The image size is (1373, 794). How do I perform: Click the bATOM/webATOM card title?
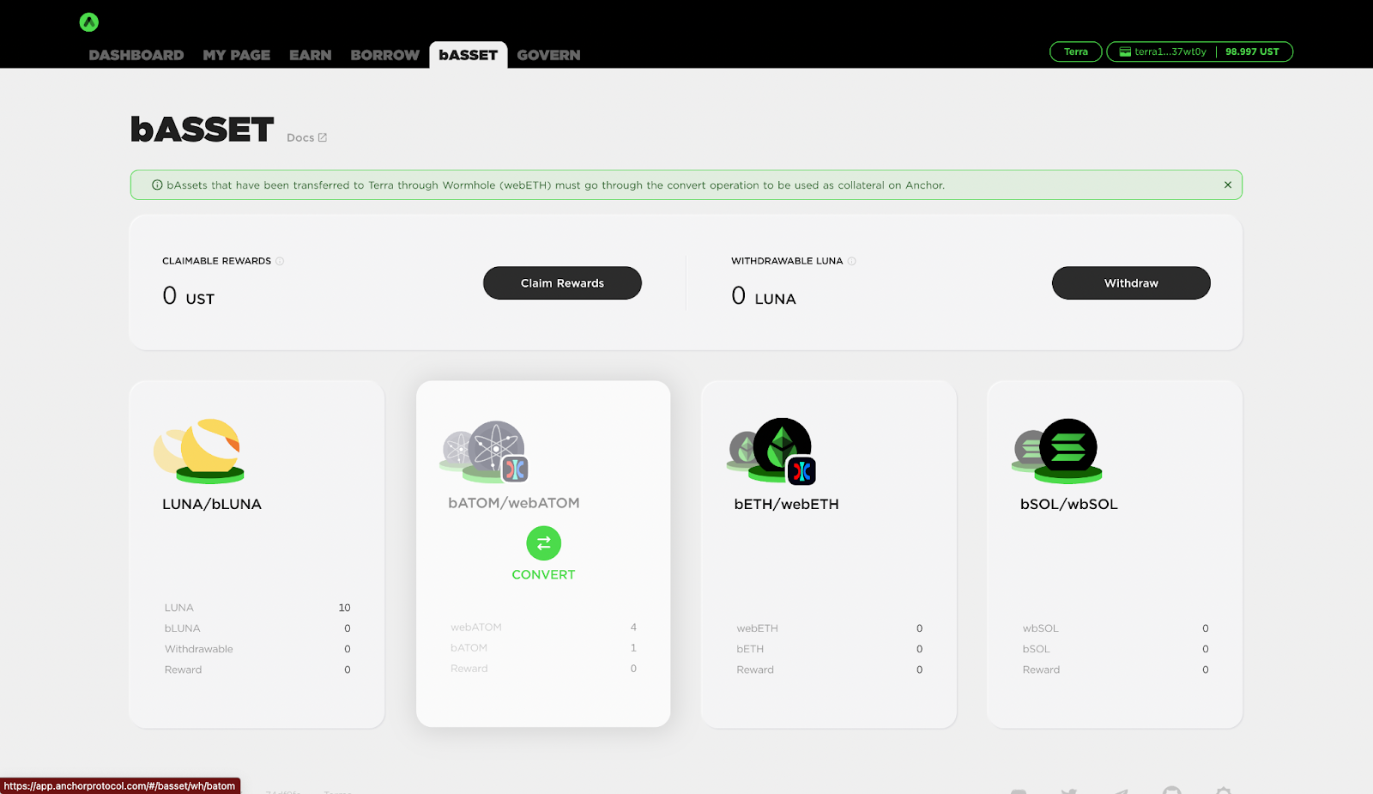tap(514, 503)
